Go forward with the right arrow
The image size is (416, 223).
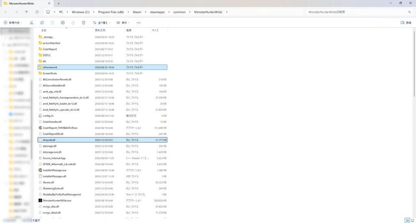pos(16,12)
